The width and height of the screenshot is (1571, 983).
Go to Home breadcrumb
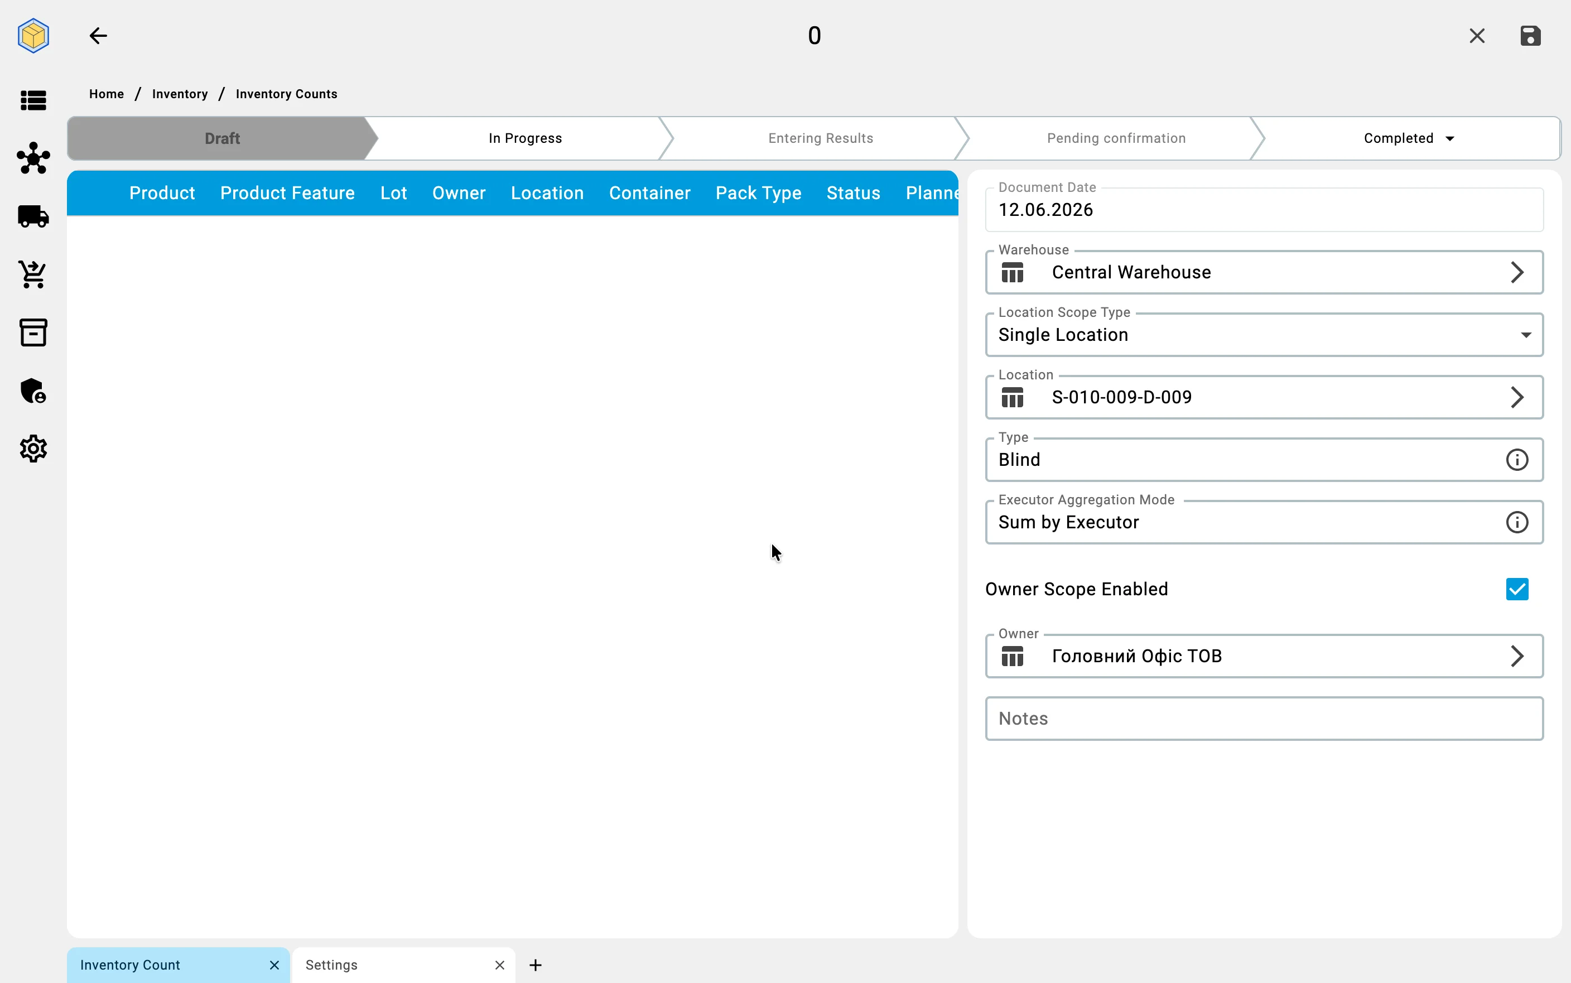click(107, 94)
